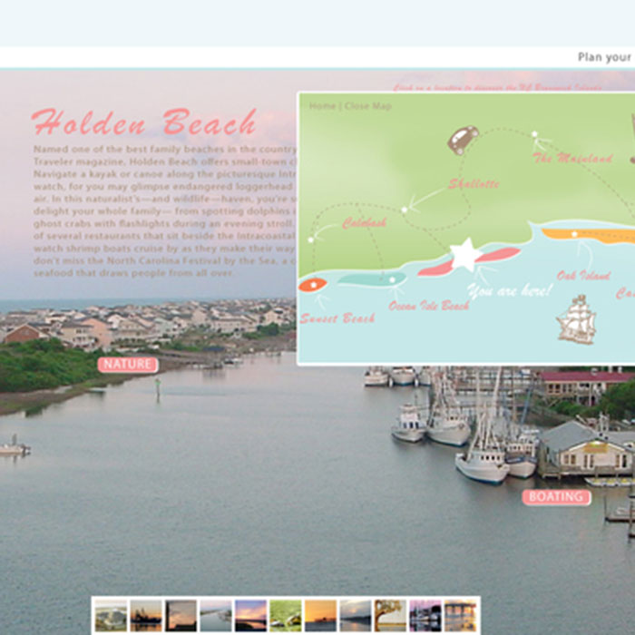
Task: Click the BOATING hotspot button
Action: point(556,497)
